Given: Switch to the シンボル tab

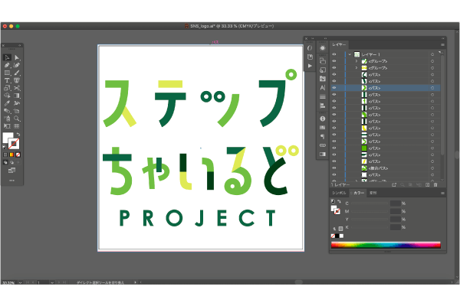Looking at the screenshot, I should click(x=340, y=194).
